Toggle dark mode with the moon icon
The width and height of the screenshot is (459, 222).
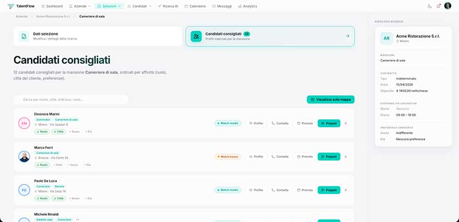[x=430, y=6]
